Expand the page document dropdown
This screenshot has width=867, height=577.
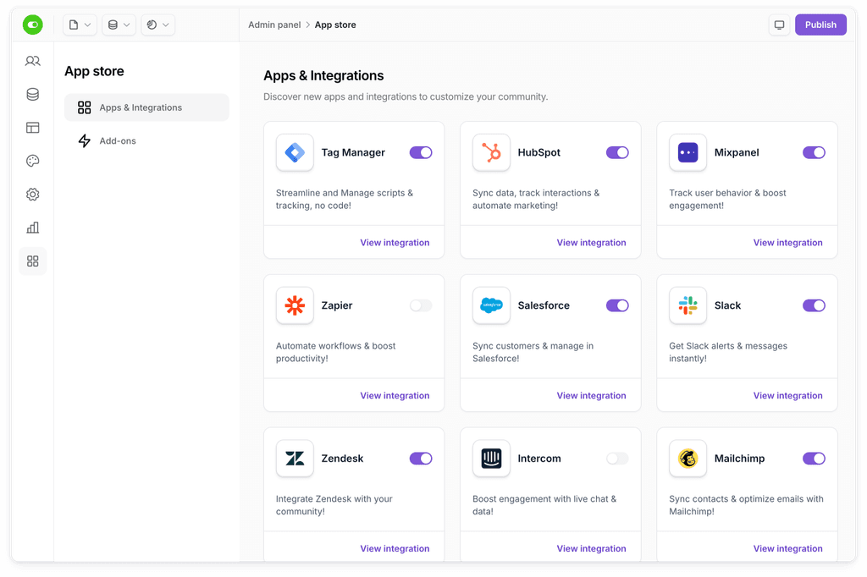tap(80, 25)
